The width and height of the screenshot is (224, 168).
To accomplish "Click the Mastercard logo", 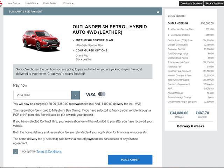I will click(102, 94).
